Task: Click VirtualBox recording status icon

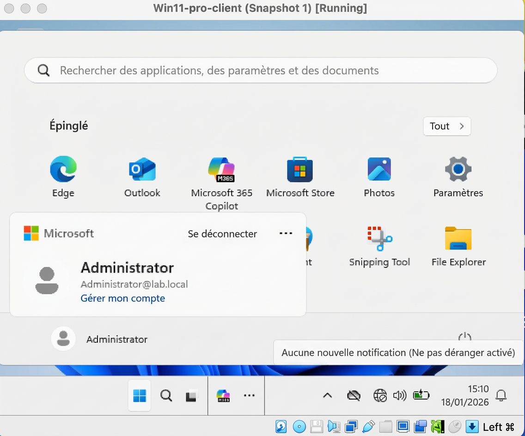Action: (420, 427)
